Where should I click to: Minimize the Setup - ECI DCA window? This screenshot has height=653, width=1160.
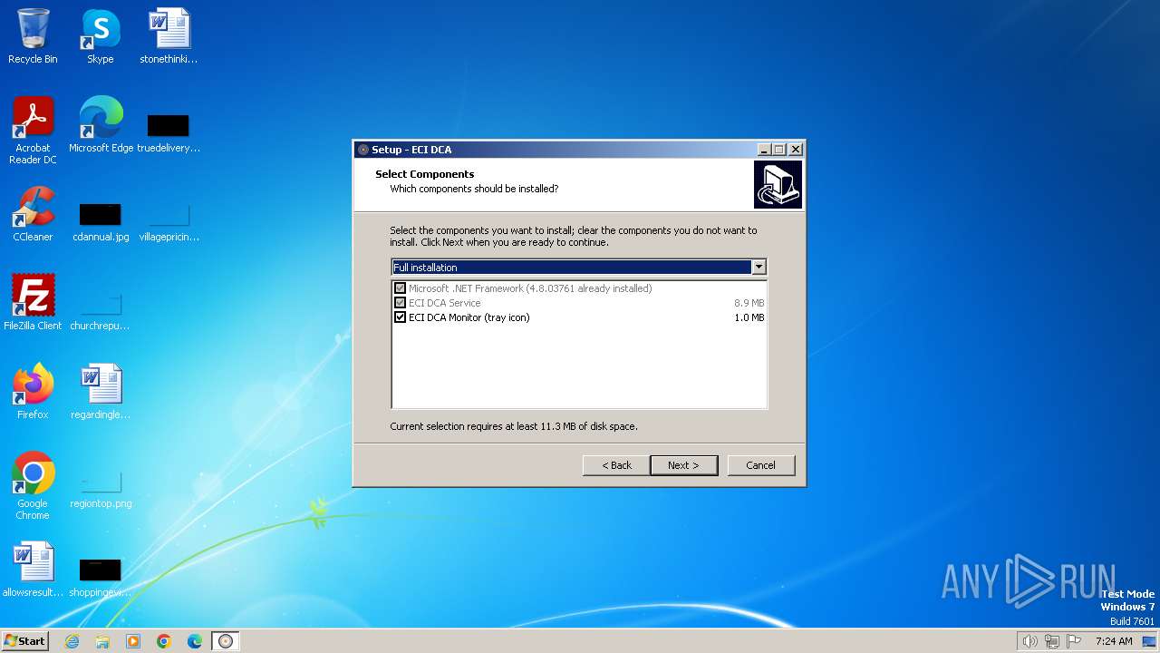pyautogui.click(x=764, y=150)
